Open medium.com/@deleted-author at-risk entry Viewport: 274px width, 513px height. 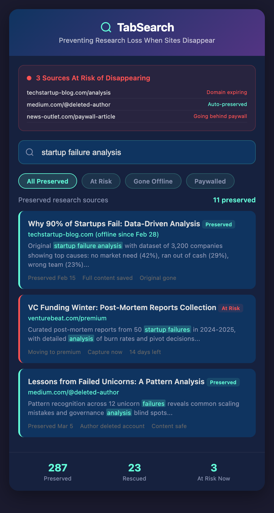tap(68, 105)
